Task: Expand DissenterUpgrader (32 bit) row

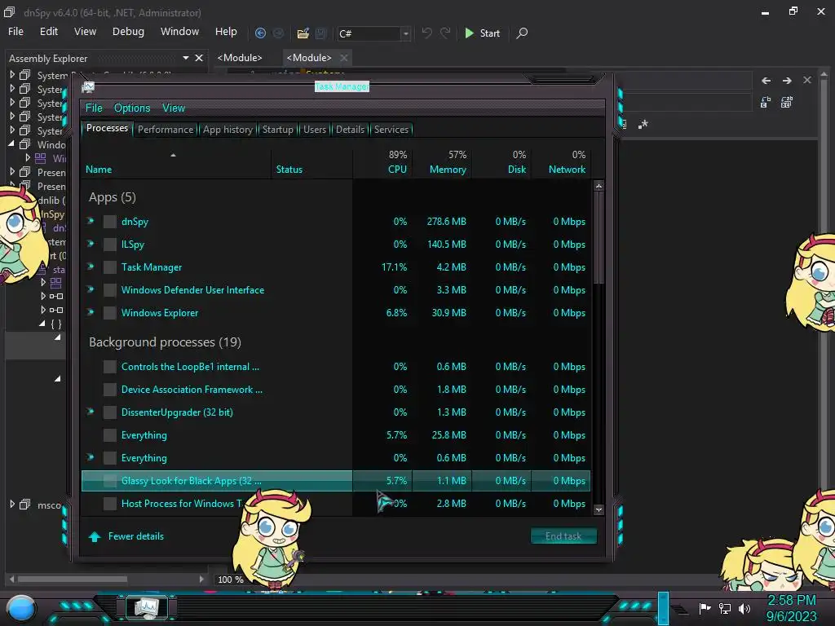Action: click(x=91, y=412)
